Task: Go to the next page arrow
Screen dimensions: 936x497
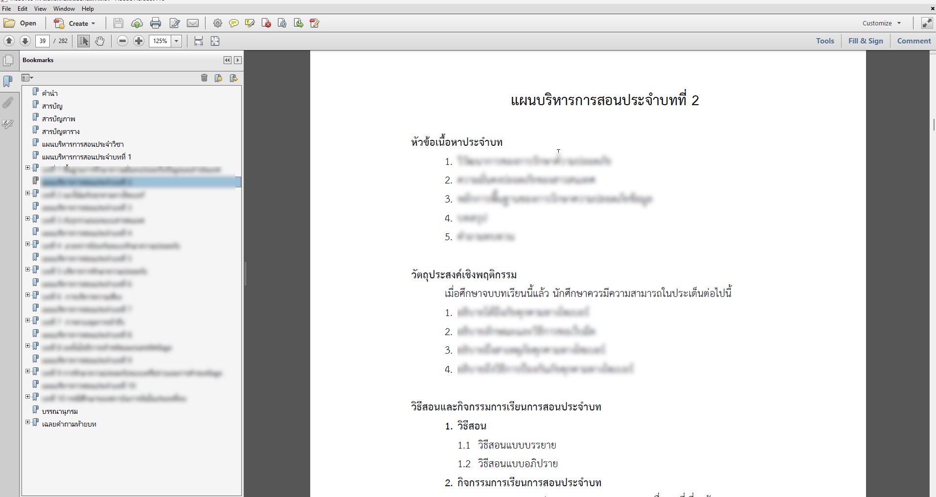Action: (x=25, y=41)
